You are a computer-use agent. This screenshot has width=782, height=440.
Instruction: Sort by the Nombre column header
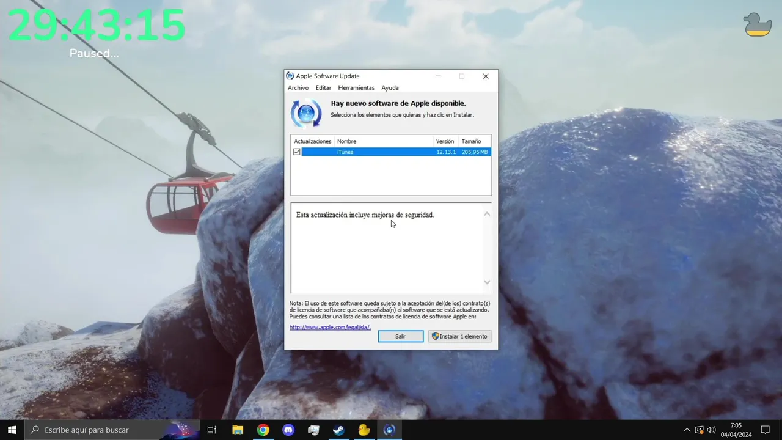(x=384, y=141)
